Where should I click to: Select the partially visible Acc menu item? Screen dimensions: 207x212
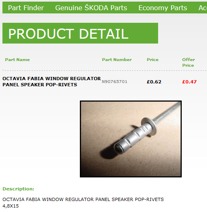click(x=203, y=8)
